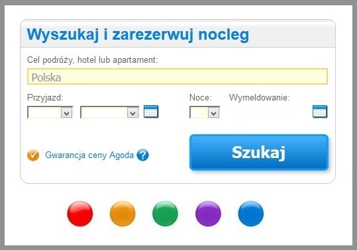
Task: Expand the arrival day dropdown
Action: point(50,112)
